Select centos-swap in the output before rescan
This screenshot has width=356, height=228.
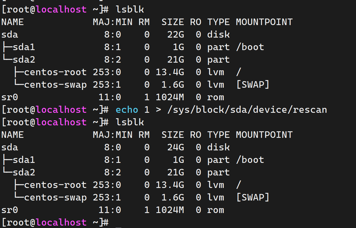[55, 85]
